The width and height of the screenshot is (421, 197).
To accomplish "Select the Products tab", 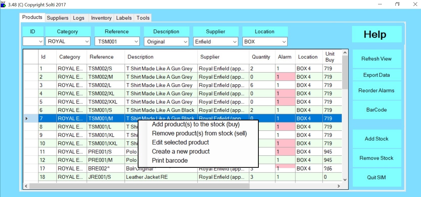I will coord(32,17).
